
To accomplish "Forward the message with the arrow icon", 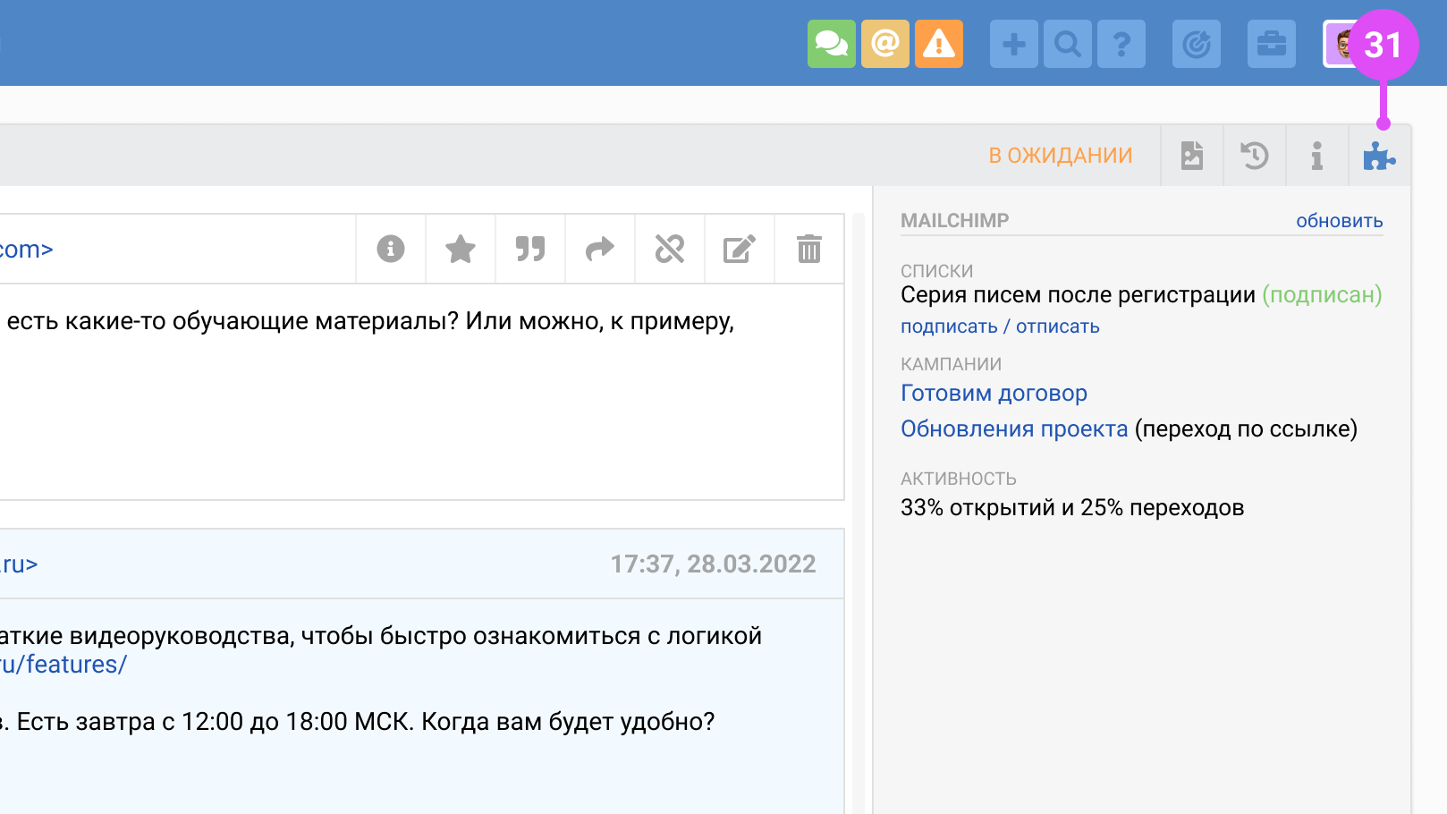I will pyautogui.click(x=599, y=250).
